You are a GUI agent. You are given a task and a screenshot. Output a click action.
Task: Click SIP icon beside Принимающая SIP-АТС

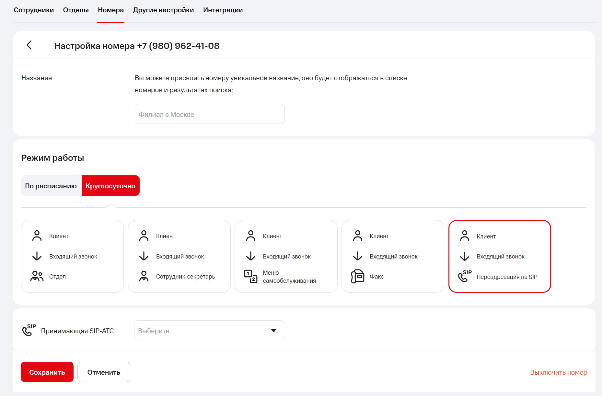click(x=29, y=330)
